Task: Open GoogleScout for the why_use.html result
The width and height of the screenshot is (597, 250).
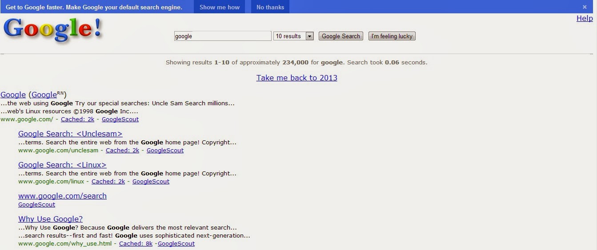Action: tap(176, 243)
